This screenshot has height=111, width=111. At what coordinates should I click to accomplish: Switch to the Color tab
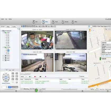(10, 70)
